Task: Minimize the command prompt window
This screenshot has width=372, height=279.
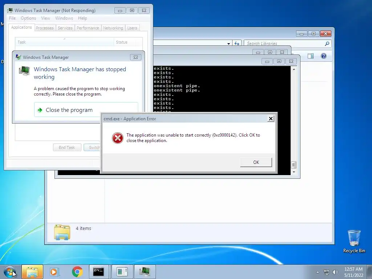Action: pos(267,61)
